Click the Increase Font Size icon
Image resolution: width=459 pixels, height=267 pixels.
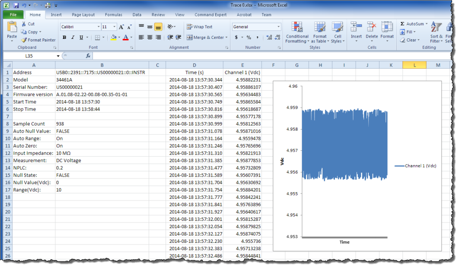coord(121,27)
